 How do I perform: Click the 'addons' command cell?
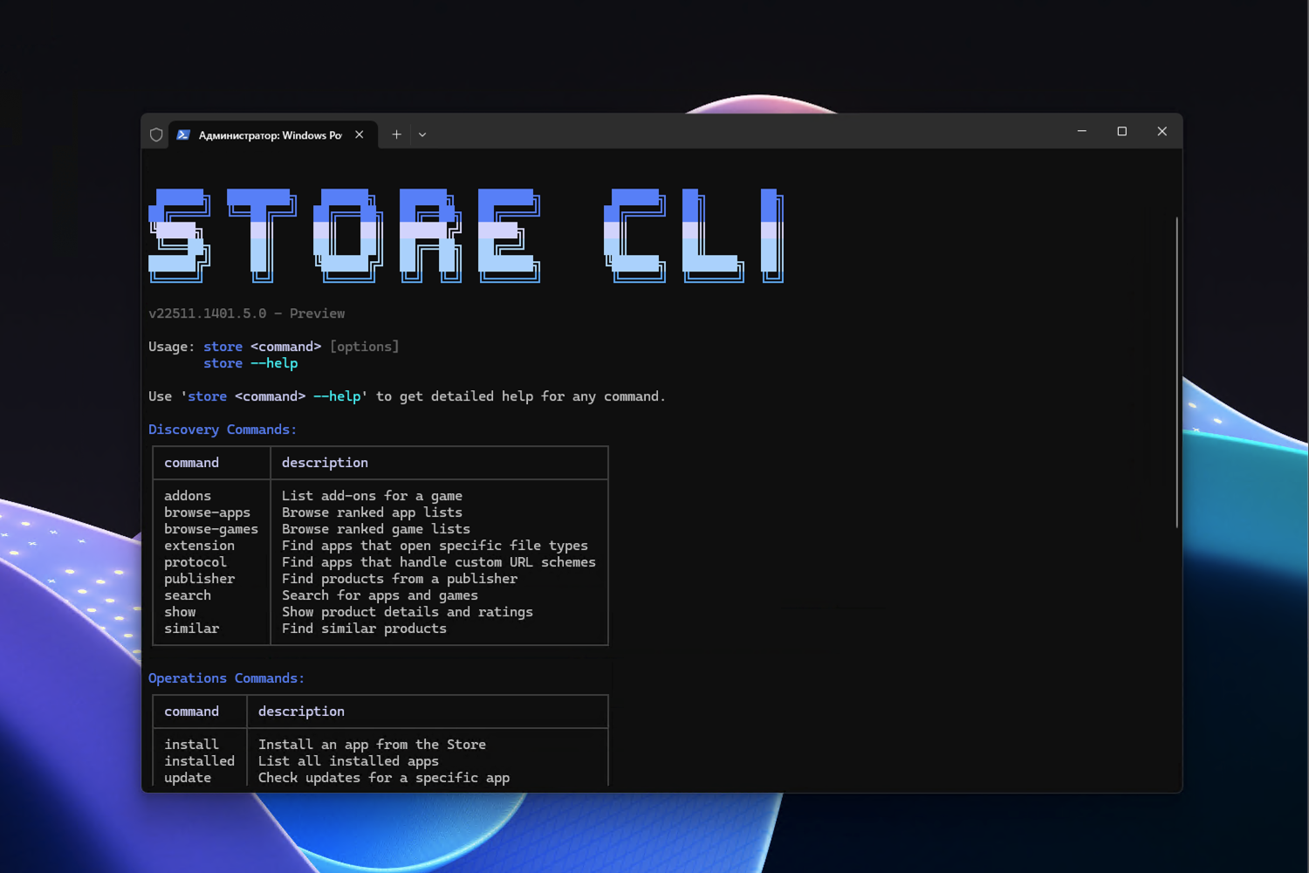pos(188,496)
